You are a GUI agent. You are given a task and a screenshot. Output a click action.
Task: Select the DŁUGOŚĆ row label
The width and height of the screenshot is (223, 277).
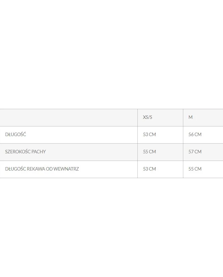point(16,134)
